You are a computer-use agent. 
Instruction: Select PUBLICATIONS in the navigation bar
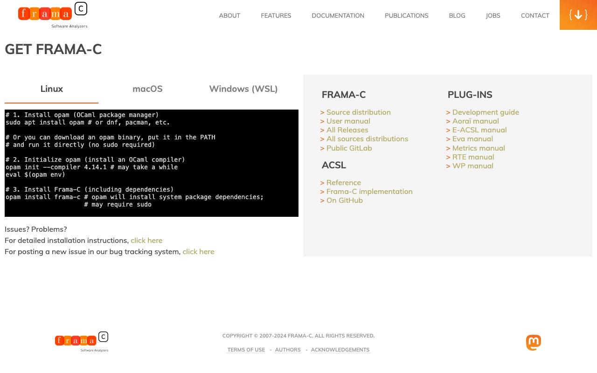(x=407, y=15)
